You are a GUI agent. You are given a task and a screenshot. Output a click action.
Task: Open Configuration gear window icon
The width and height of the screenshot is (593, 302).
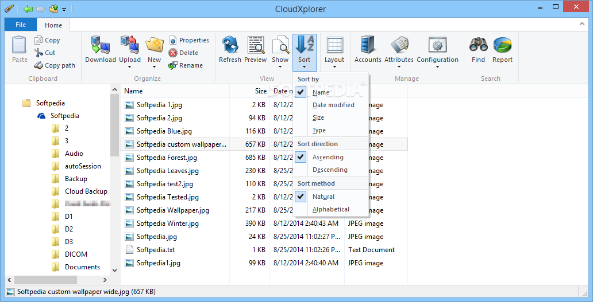click(x=437, y=45)
